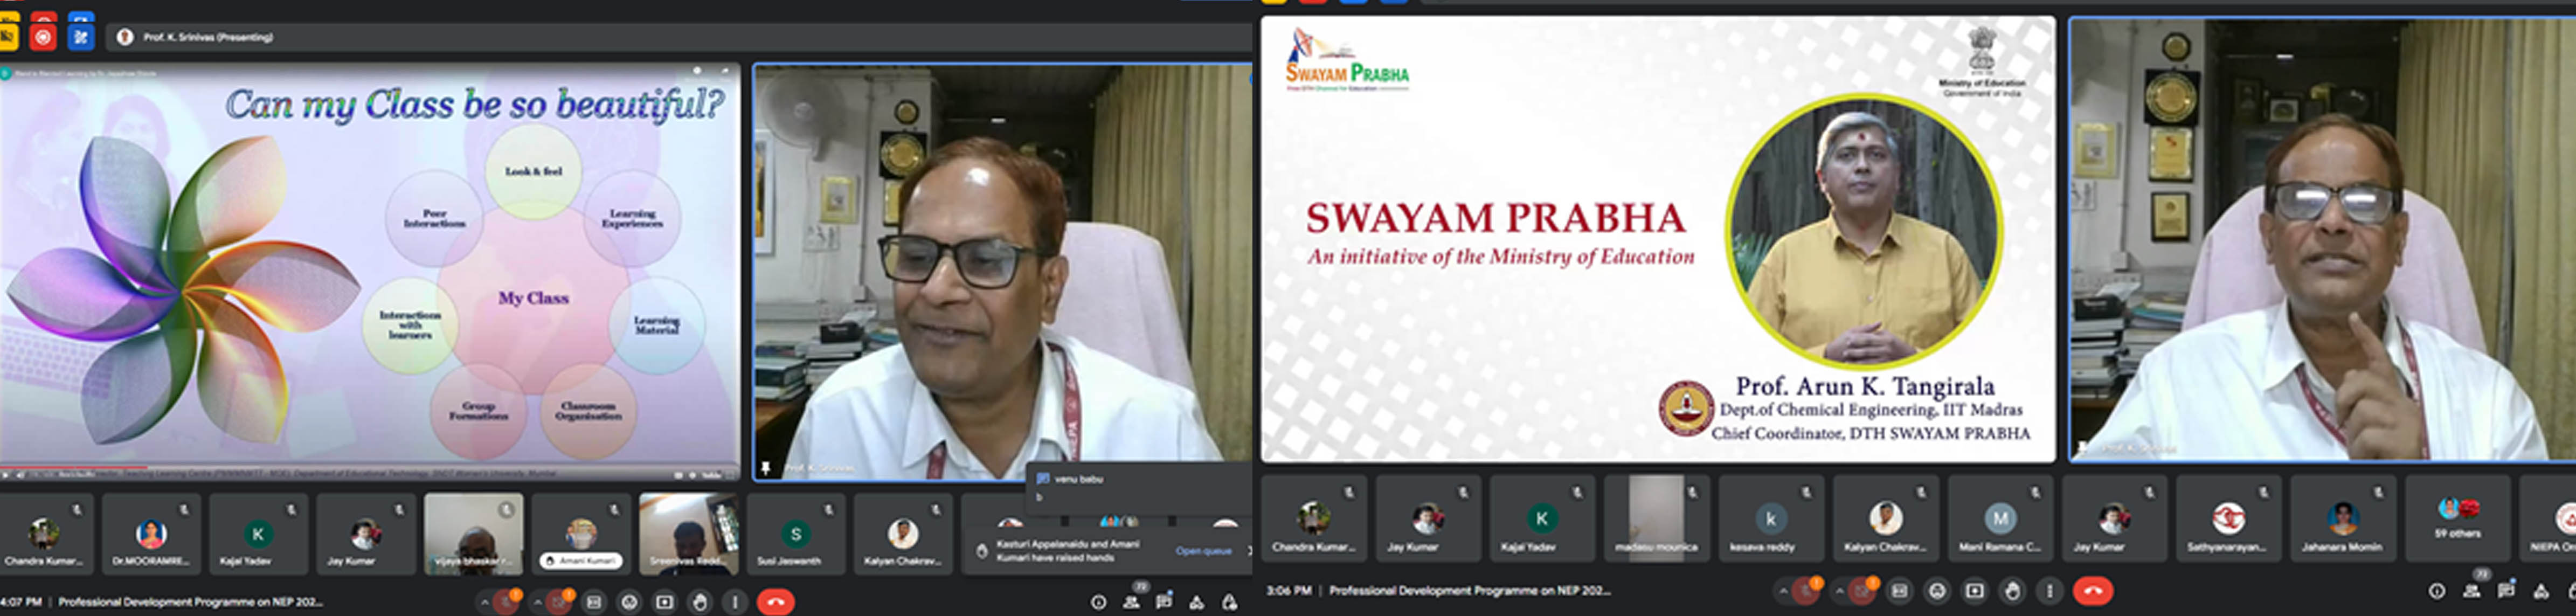This screenshot has height=616, width=2576.
Task: Select Susi Jaswanth tile in left meeting
Action: point(796,533)
